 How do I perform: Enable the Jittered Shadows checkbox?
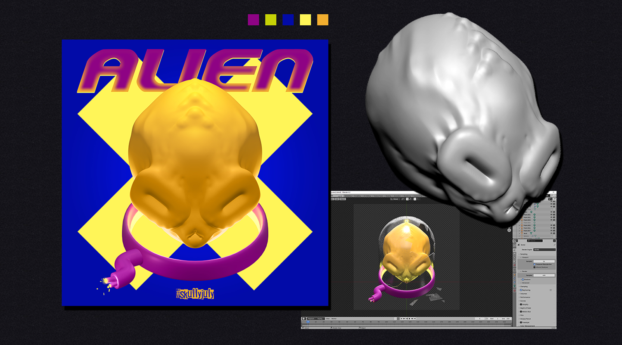pyautogui.click(x=535, y=267)
